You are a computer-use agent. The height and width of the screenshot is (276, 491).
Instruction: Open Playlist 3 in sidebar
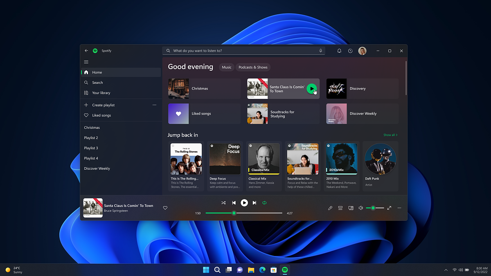click(x=121, y=148)
